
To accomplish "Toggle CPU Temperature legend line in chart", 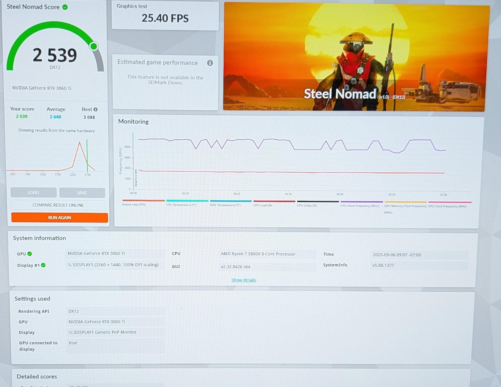I will pos(187,203).
